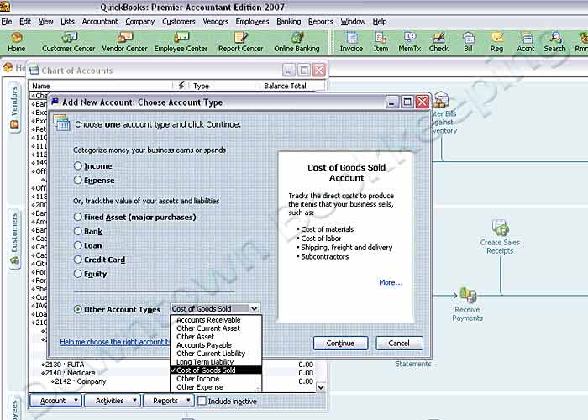The width and height of the screenshot is (588, 420).
Task: Choose Other Expense from dropdown list
Action: point(200,387)
